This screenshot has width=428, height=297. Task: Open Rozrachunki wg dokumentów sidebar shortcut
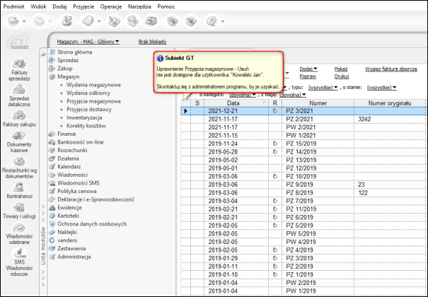pos(21,168)
